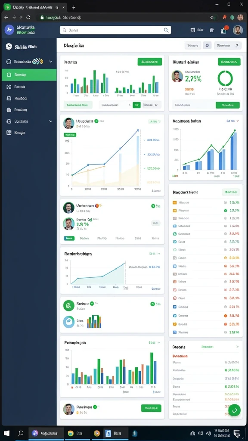
Task: Open the chevron on the bottom-right summary card
Action: [237, 347]
